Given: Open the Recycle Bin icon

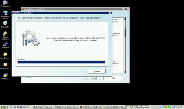Looking at the screenshot, I should tap(5, 24).
